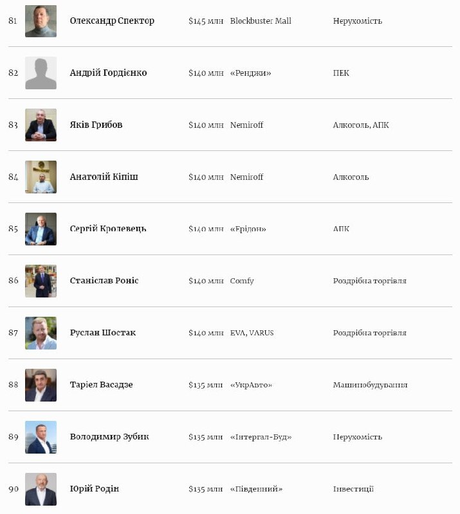Click the EVA, VARUS company text
Image resolution: width=460 pixels, height=514 pixels.
252,333
